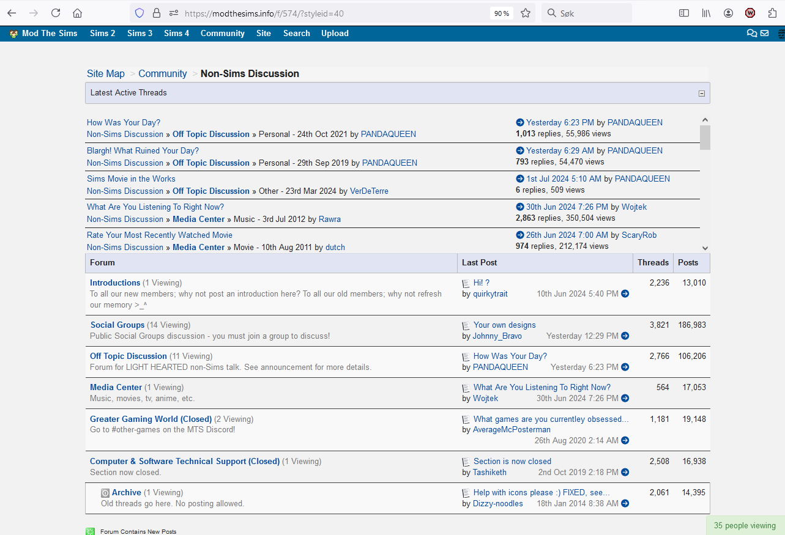Toggle the tracking protection shield
Viewport: 785px width, 535px height.
pyautogui.click(x=140, y=12)
